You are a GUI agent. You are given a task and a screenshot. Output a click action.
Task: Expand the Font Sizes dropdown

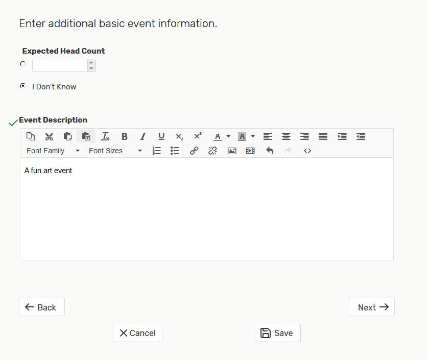pyautogui.click(x=115, y=151)
